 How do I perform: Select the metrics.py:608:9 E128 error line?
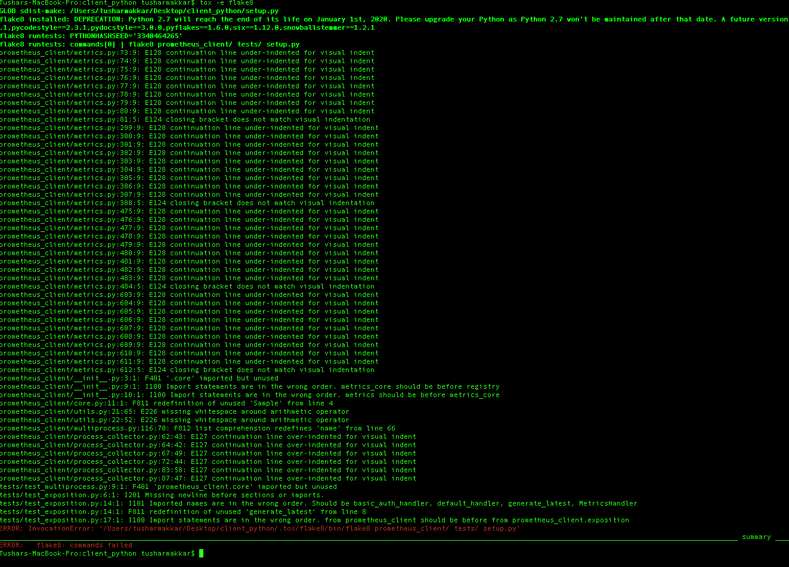tap(189, 337)
